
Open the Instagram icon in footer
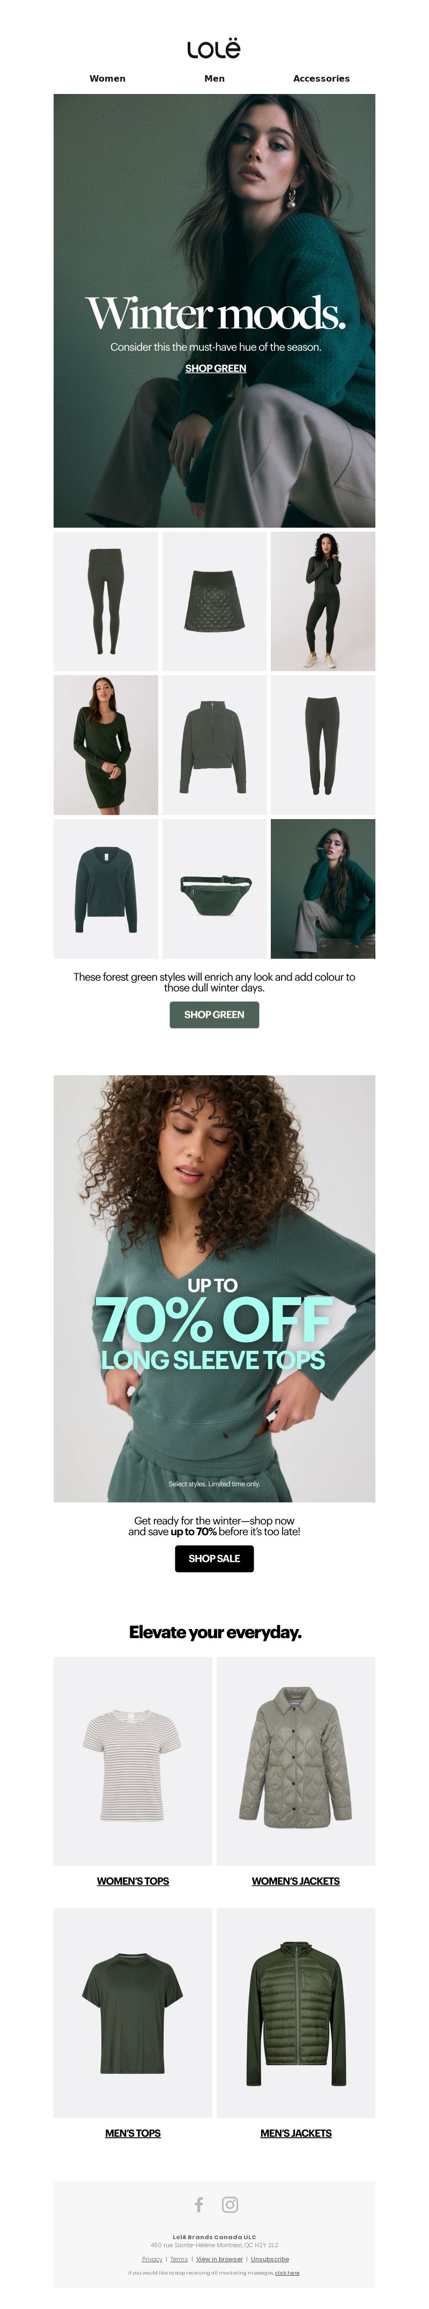coord(230,2203)
